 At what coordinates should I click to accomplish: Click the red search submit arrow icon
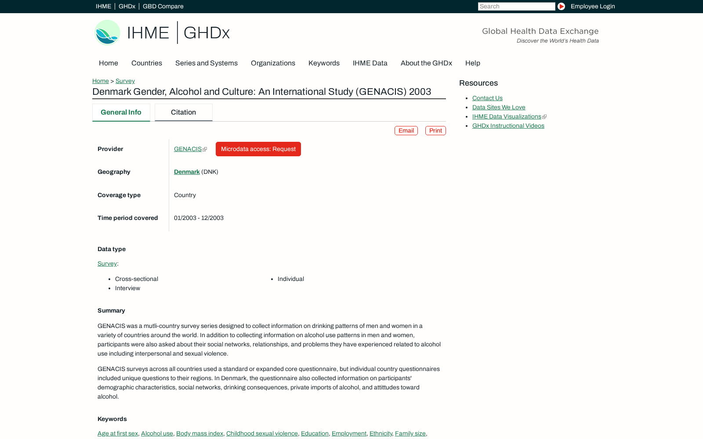click(561, 6)
